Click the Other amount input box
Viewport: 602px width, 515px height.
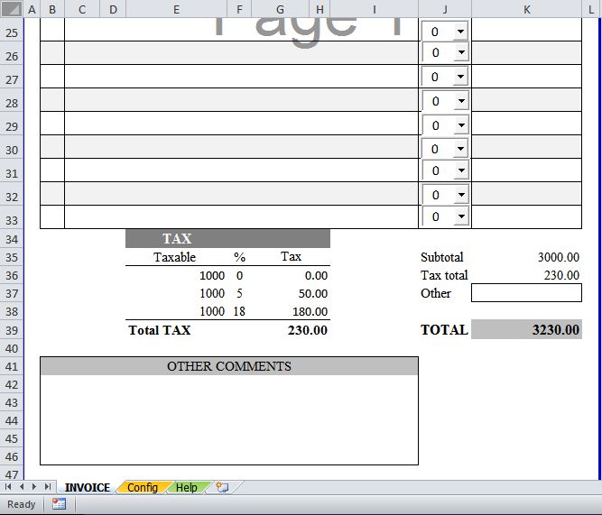[526, 292]
